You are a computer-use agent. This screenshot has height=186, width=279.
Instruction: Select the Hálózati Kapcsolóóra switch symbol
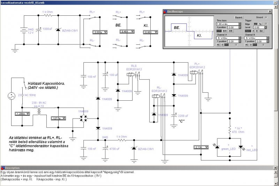pos(23,85)
